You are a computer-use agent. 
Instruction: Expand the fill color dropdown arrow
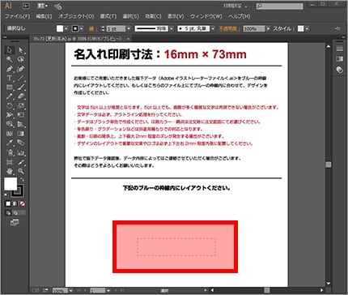tap(66, 28)
